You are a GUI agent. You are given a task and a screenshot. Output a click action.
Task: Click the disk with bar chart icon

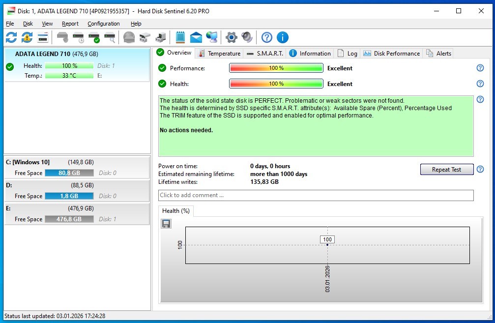point(145,37)
